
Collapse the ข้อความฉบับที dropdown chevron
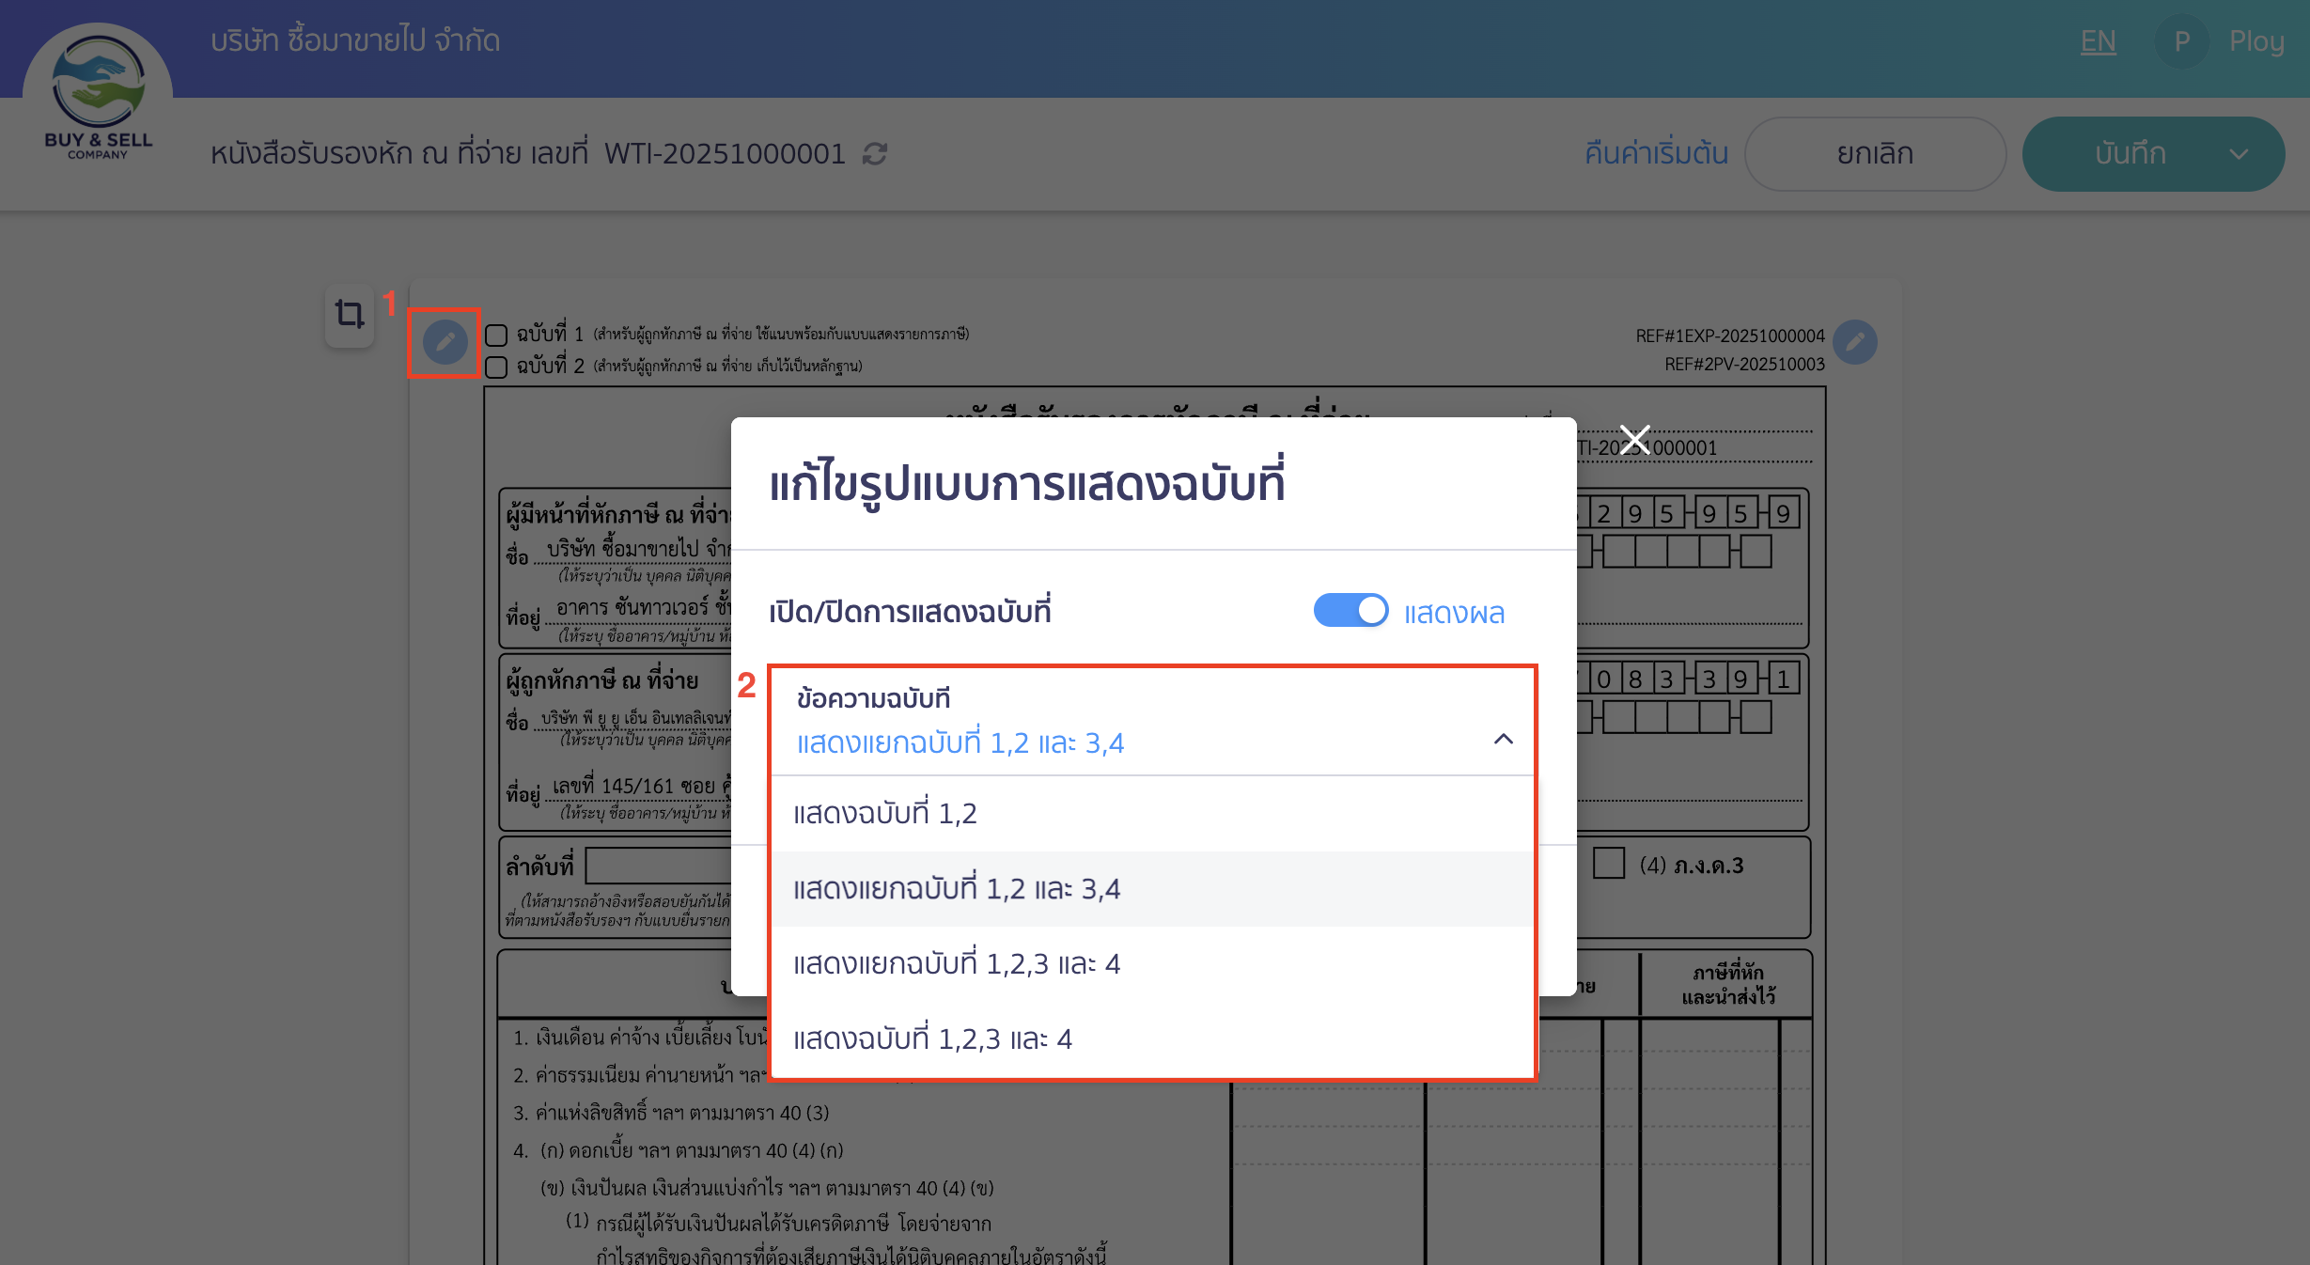coord(1504,740)
